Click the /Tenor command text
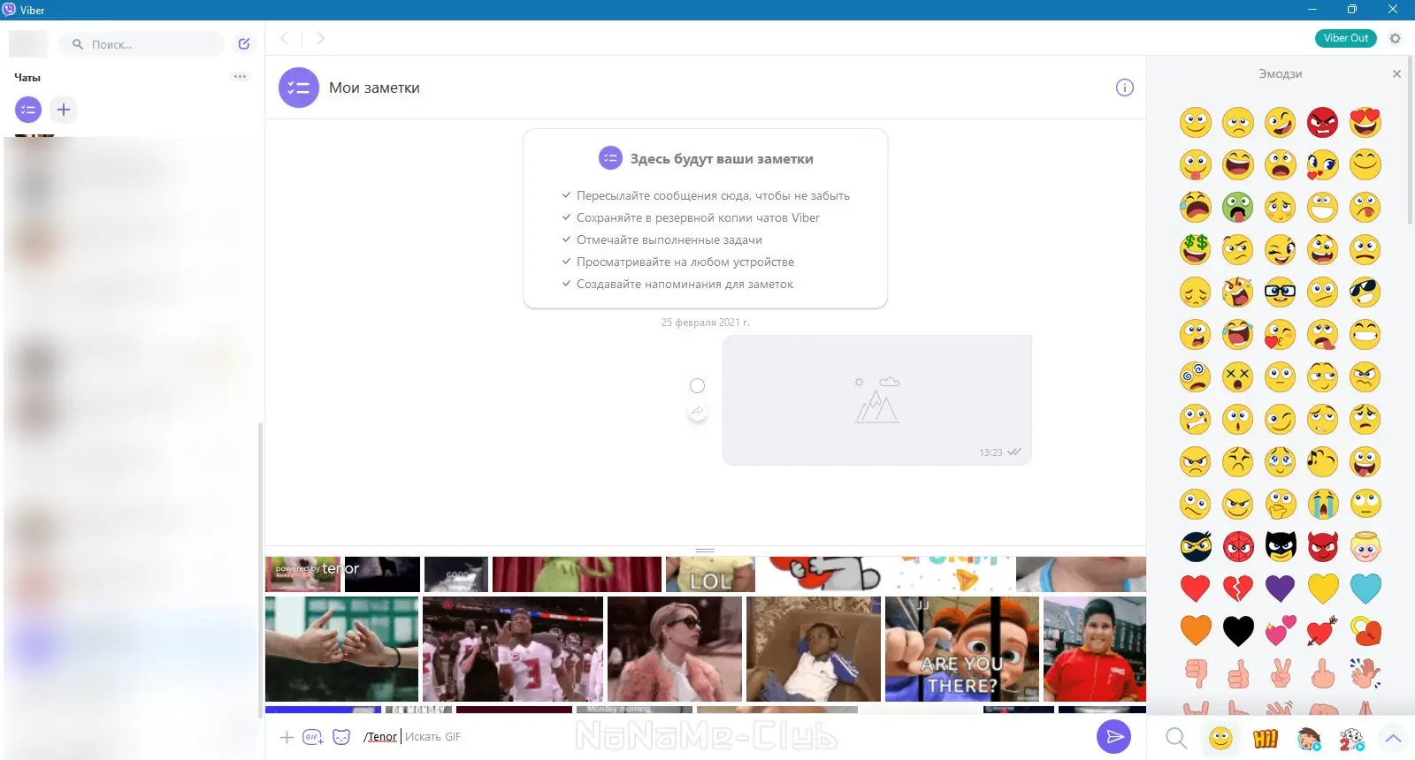1415x760 pixels. coord(380,737)
